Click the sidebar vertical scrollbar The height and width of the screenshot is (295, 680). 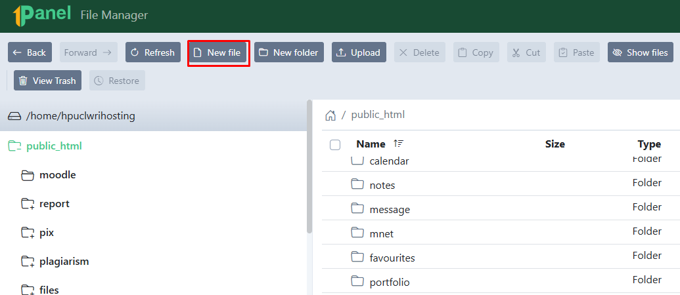point(309,167)
